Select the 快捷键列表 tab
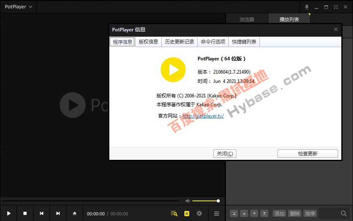Image resolution: width=353 pixels, height=221 pixels. pos(244,42)
